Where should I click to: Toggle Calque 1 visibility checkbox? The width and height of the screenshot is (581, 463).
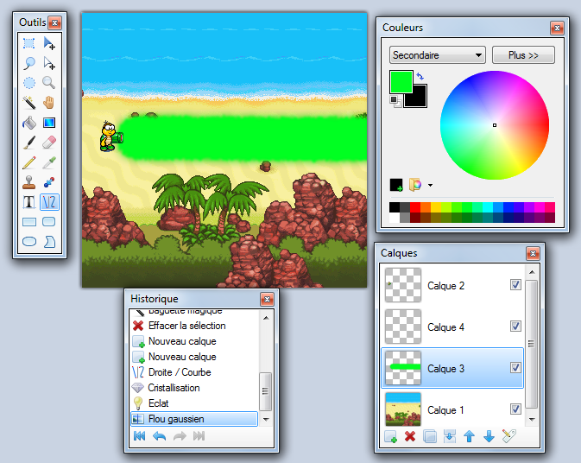point(515,409)
